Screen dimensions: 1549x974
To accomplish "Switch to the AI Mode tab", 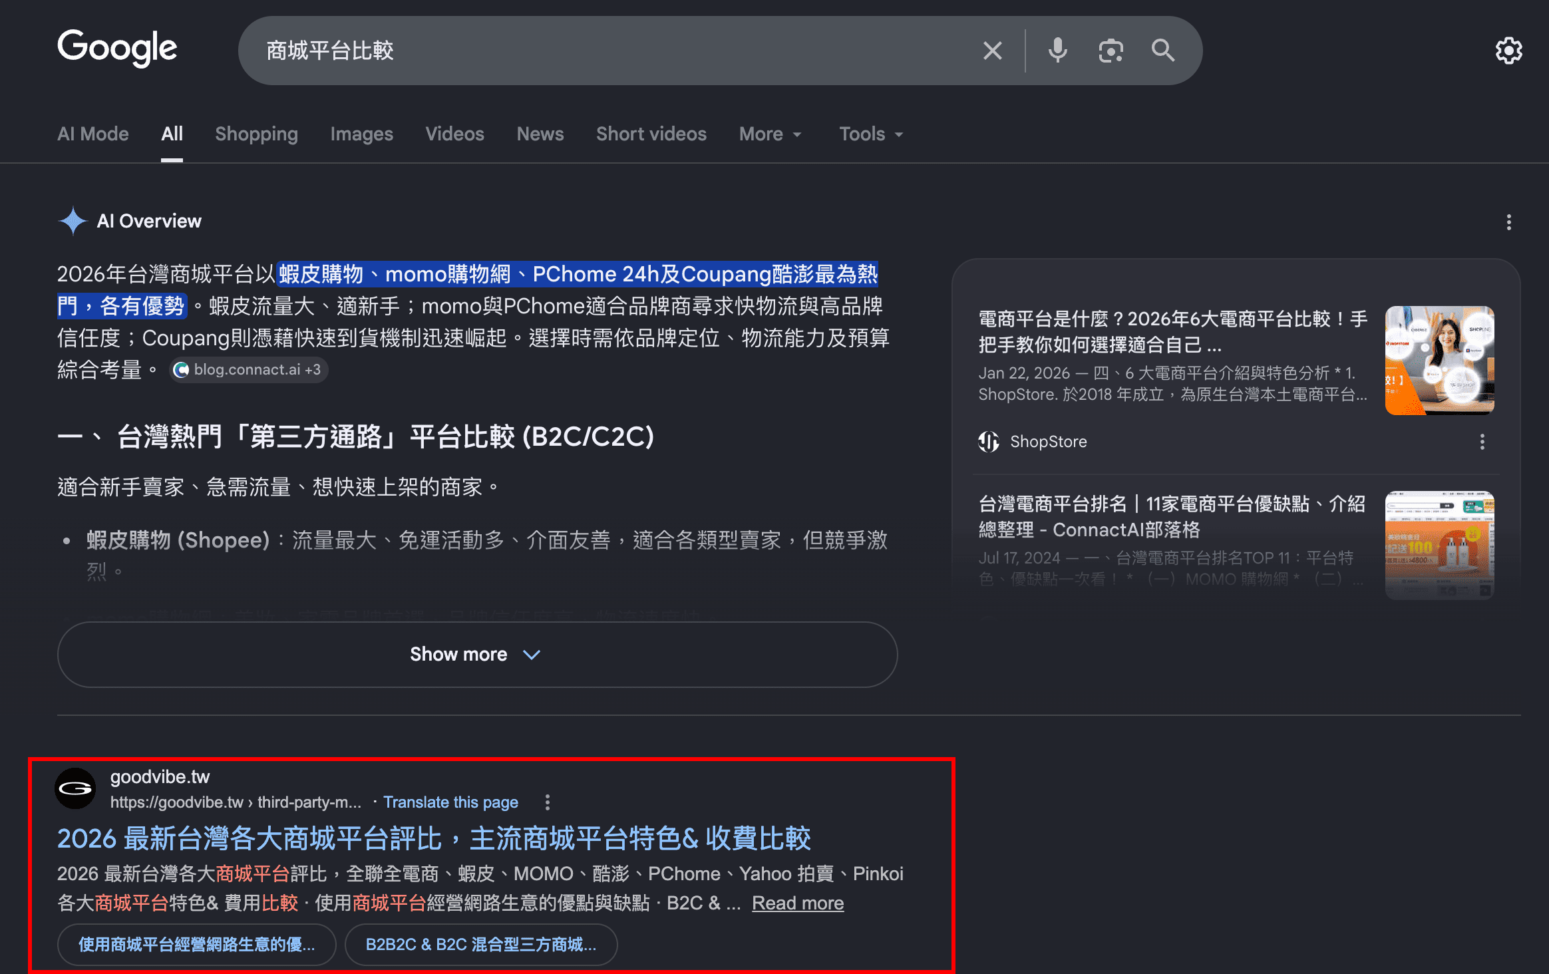I will coord(93,134).
